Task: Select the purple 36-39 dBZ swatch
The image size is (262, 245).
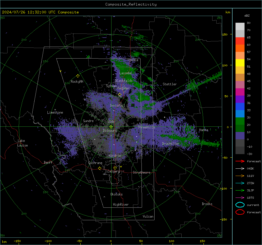Action: click(240, 99)
